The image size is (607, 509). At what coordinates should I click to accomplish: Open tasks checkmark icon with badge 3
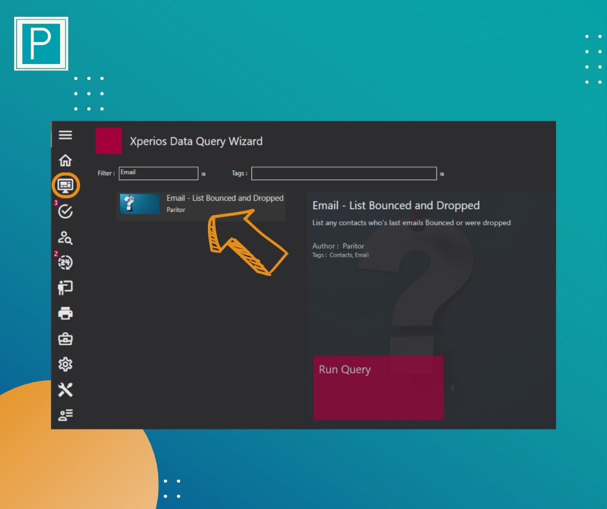pos(65,211)
